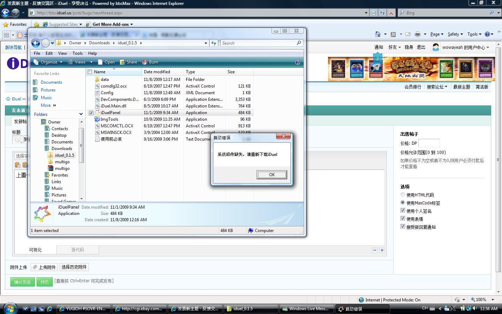Uncheck the iDuelPanel file checkbox

click(x=91, y=113)
